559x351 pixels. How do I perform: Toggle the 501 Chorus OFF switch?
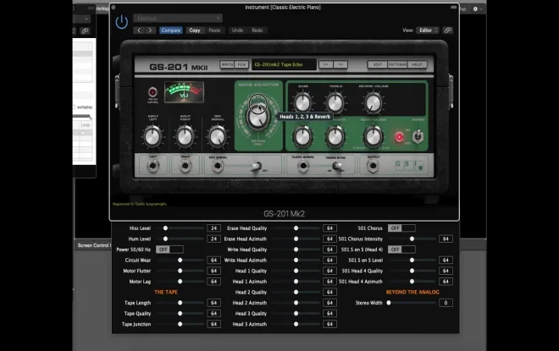(x=401, y=228)
